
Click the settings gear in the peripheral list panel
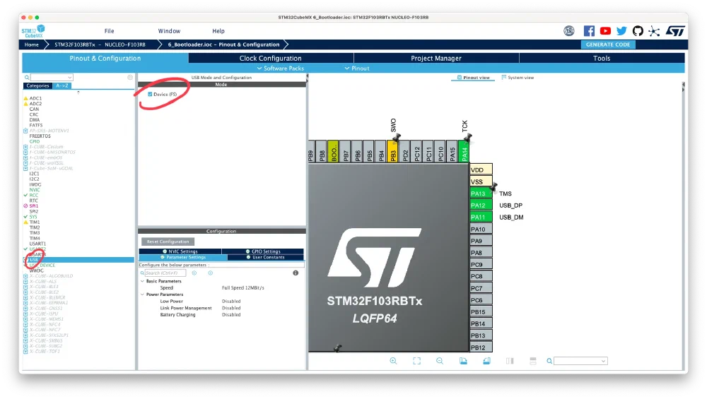(130, 77)
